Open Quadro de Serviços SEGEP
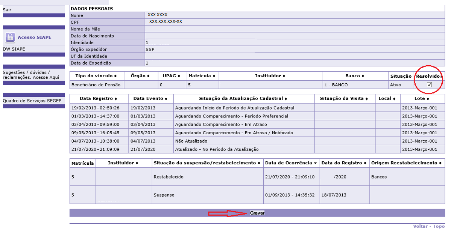This screenshot has height=233, width=451. (32, 101)
